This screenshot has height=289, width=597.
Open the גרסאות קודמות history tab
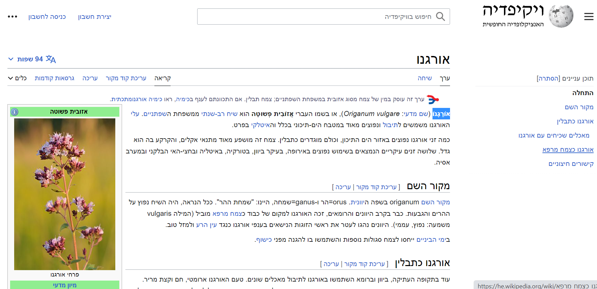55,78
